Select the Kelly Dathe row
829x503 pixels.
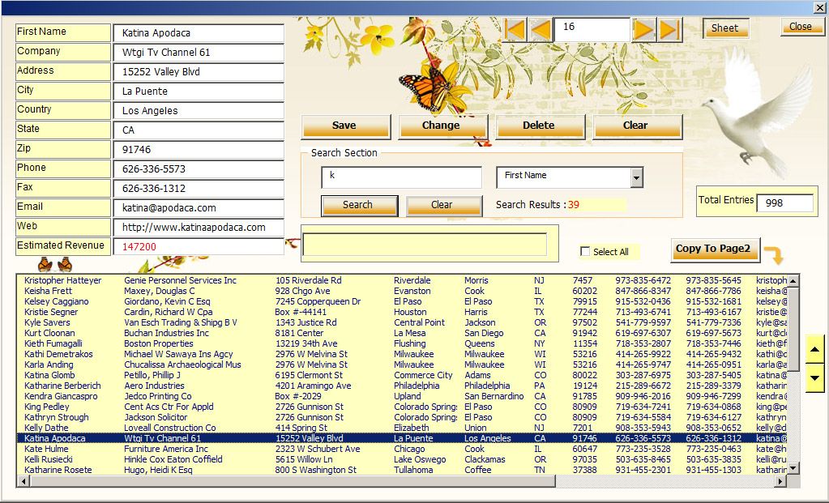pyautogui.click(x=402, y=428)
